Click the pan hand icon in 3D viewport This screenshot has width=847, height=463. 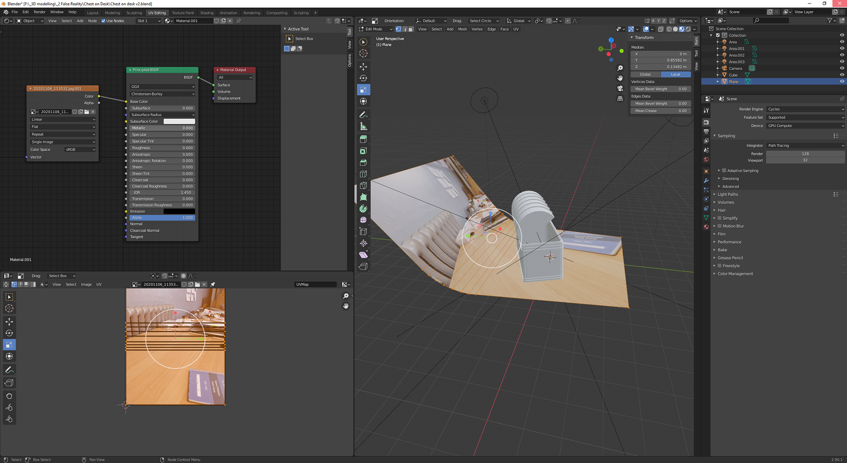coord(620,78)
